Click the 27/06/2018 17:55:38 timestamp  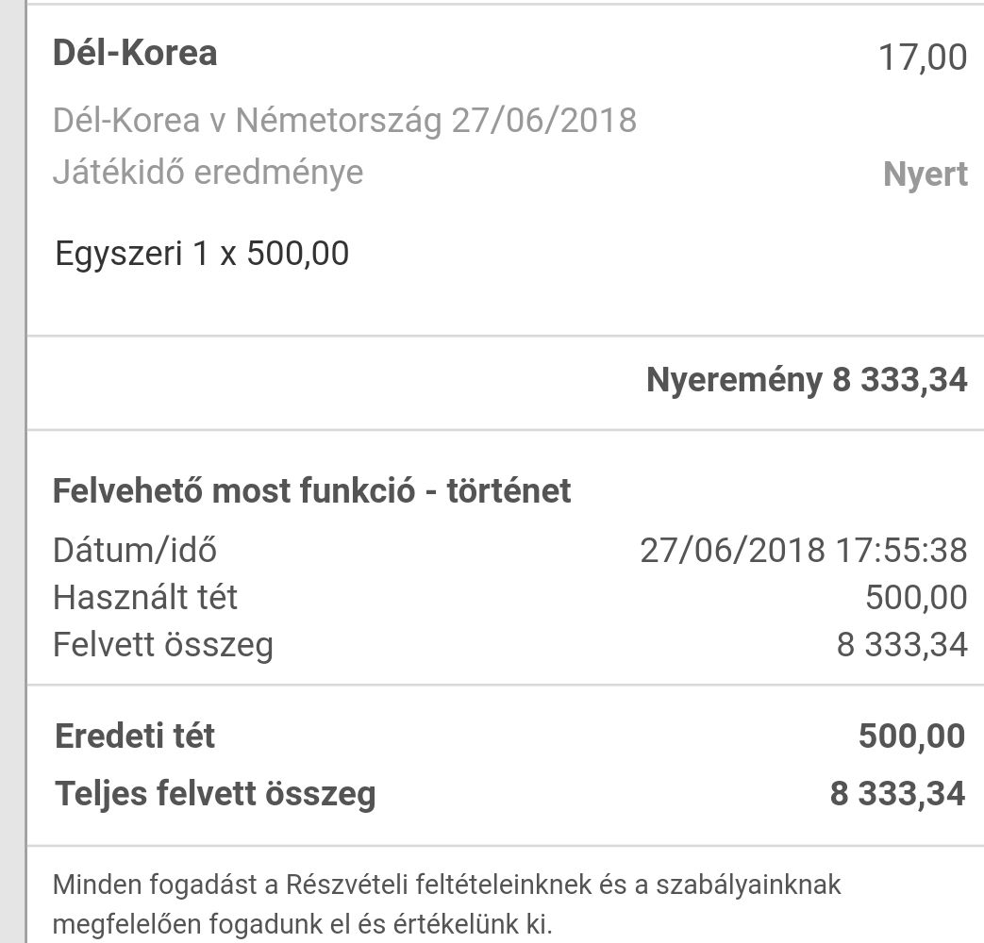(803, 550)
